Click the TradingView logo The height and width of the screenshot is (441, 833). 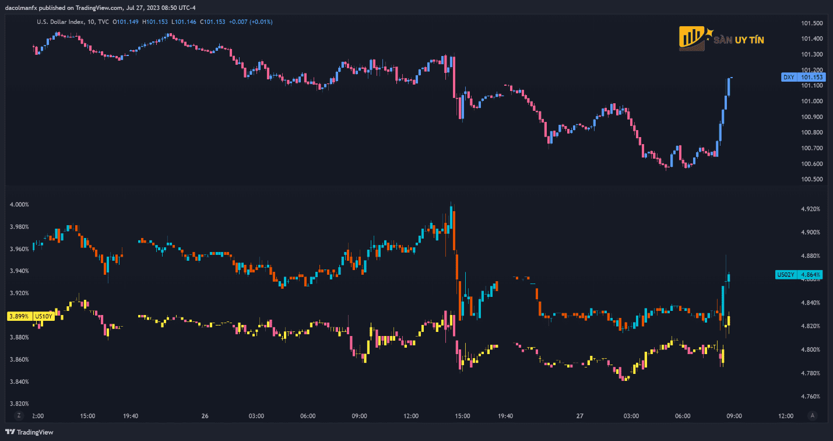[x=29, y=432]
